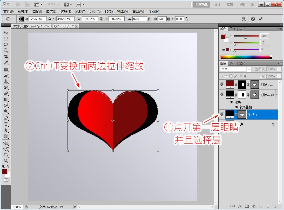Cancel the transform with the no-entry icon
Image resolution: width=284 pixels, height=210 pixels.
pyautogui.click(x=253, y=19)
